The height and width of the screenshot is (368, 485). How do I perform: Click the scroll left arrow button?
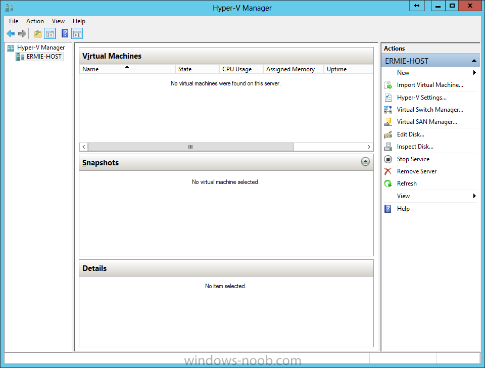click(83, 147)
